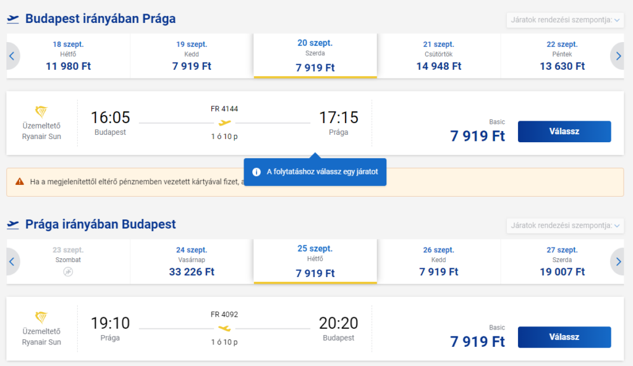Open the return flight sort dropdown
The height and width of the screenshot is (366, 633).
tap(565, 226)
